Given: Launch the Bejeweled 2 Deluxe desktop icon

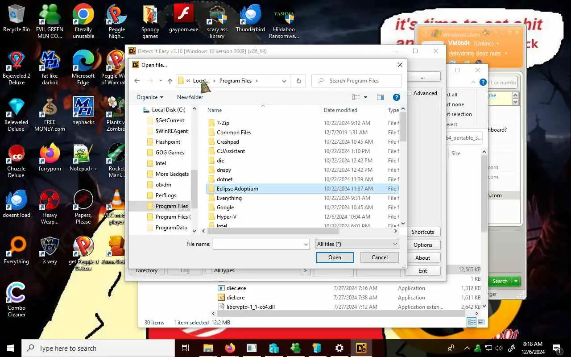Looking at the screenshot, I should coord(17,68).
